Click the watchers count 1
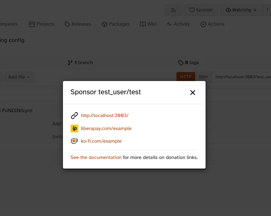The width and height of the screenshot is (271, 216). [x=267, y=10]
